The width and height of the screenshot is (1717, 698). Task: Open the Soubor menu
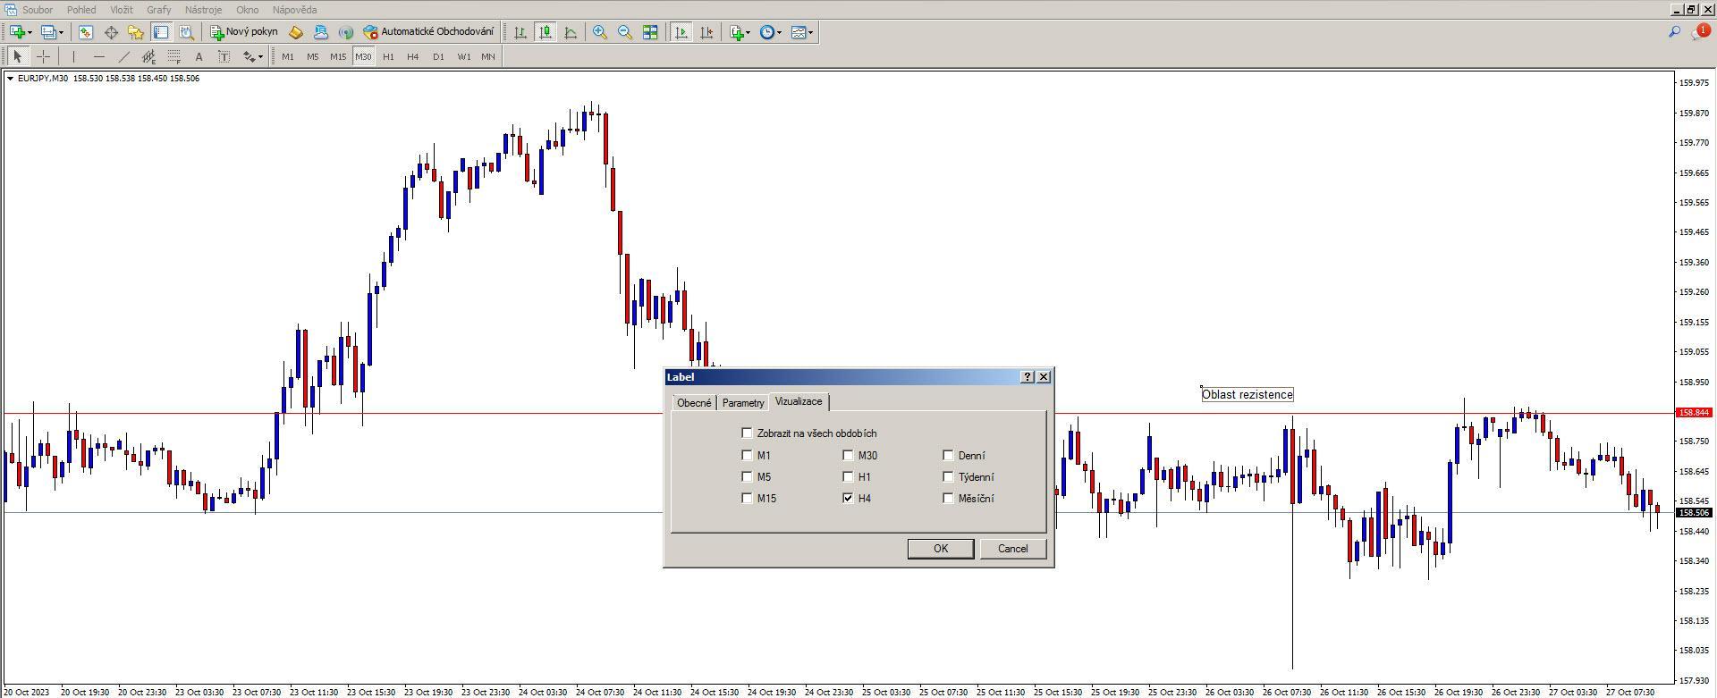coord(38,10)
